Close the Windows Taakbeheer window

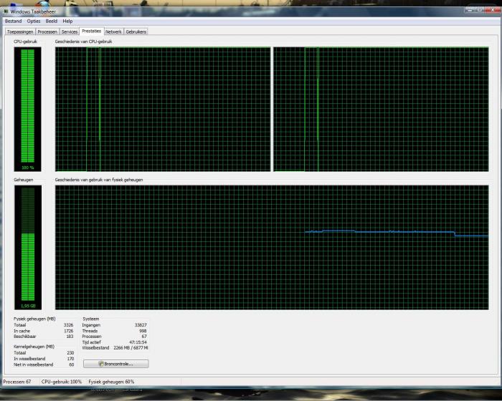tap(493, 10)
